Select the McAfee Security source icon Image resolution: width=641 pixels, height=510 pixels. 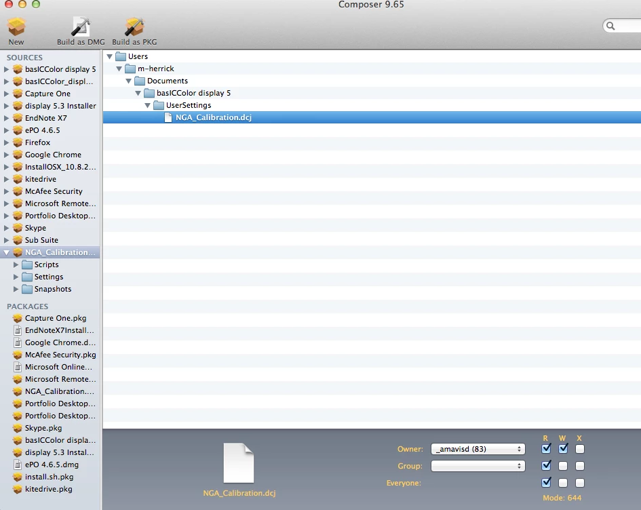(18, 191)
